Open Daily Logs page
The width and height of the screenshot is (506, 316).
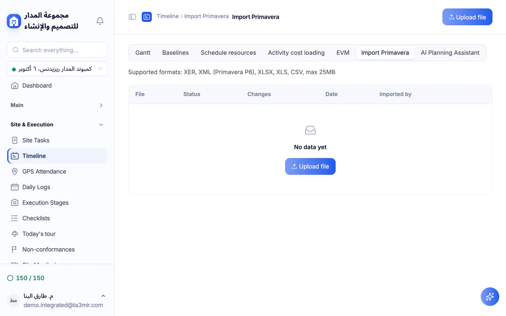point(57,187)
